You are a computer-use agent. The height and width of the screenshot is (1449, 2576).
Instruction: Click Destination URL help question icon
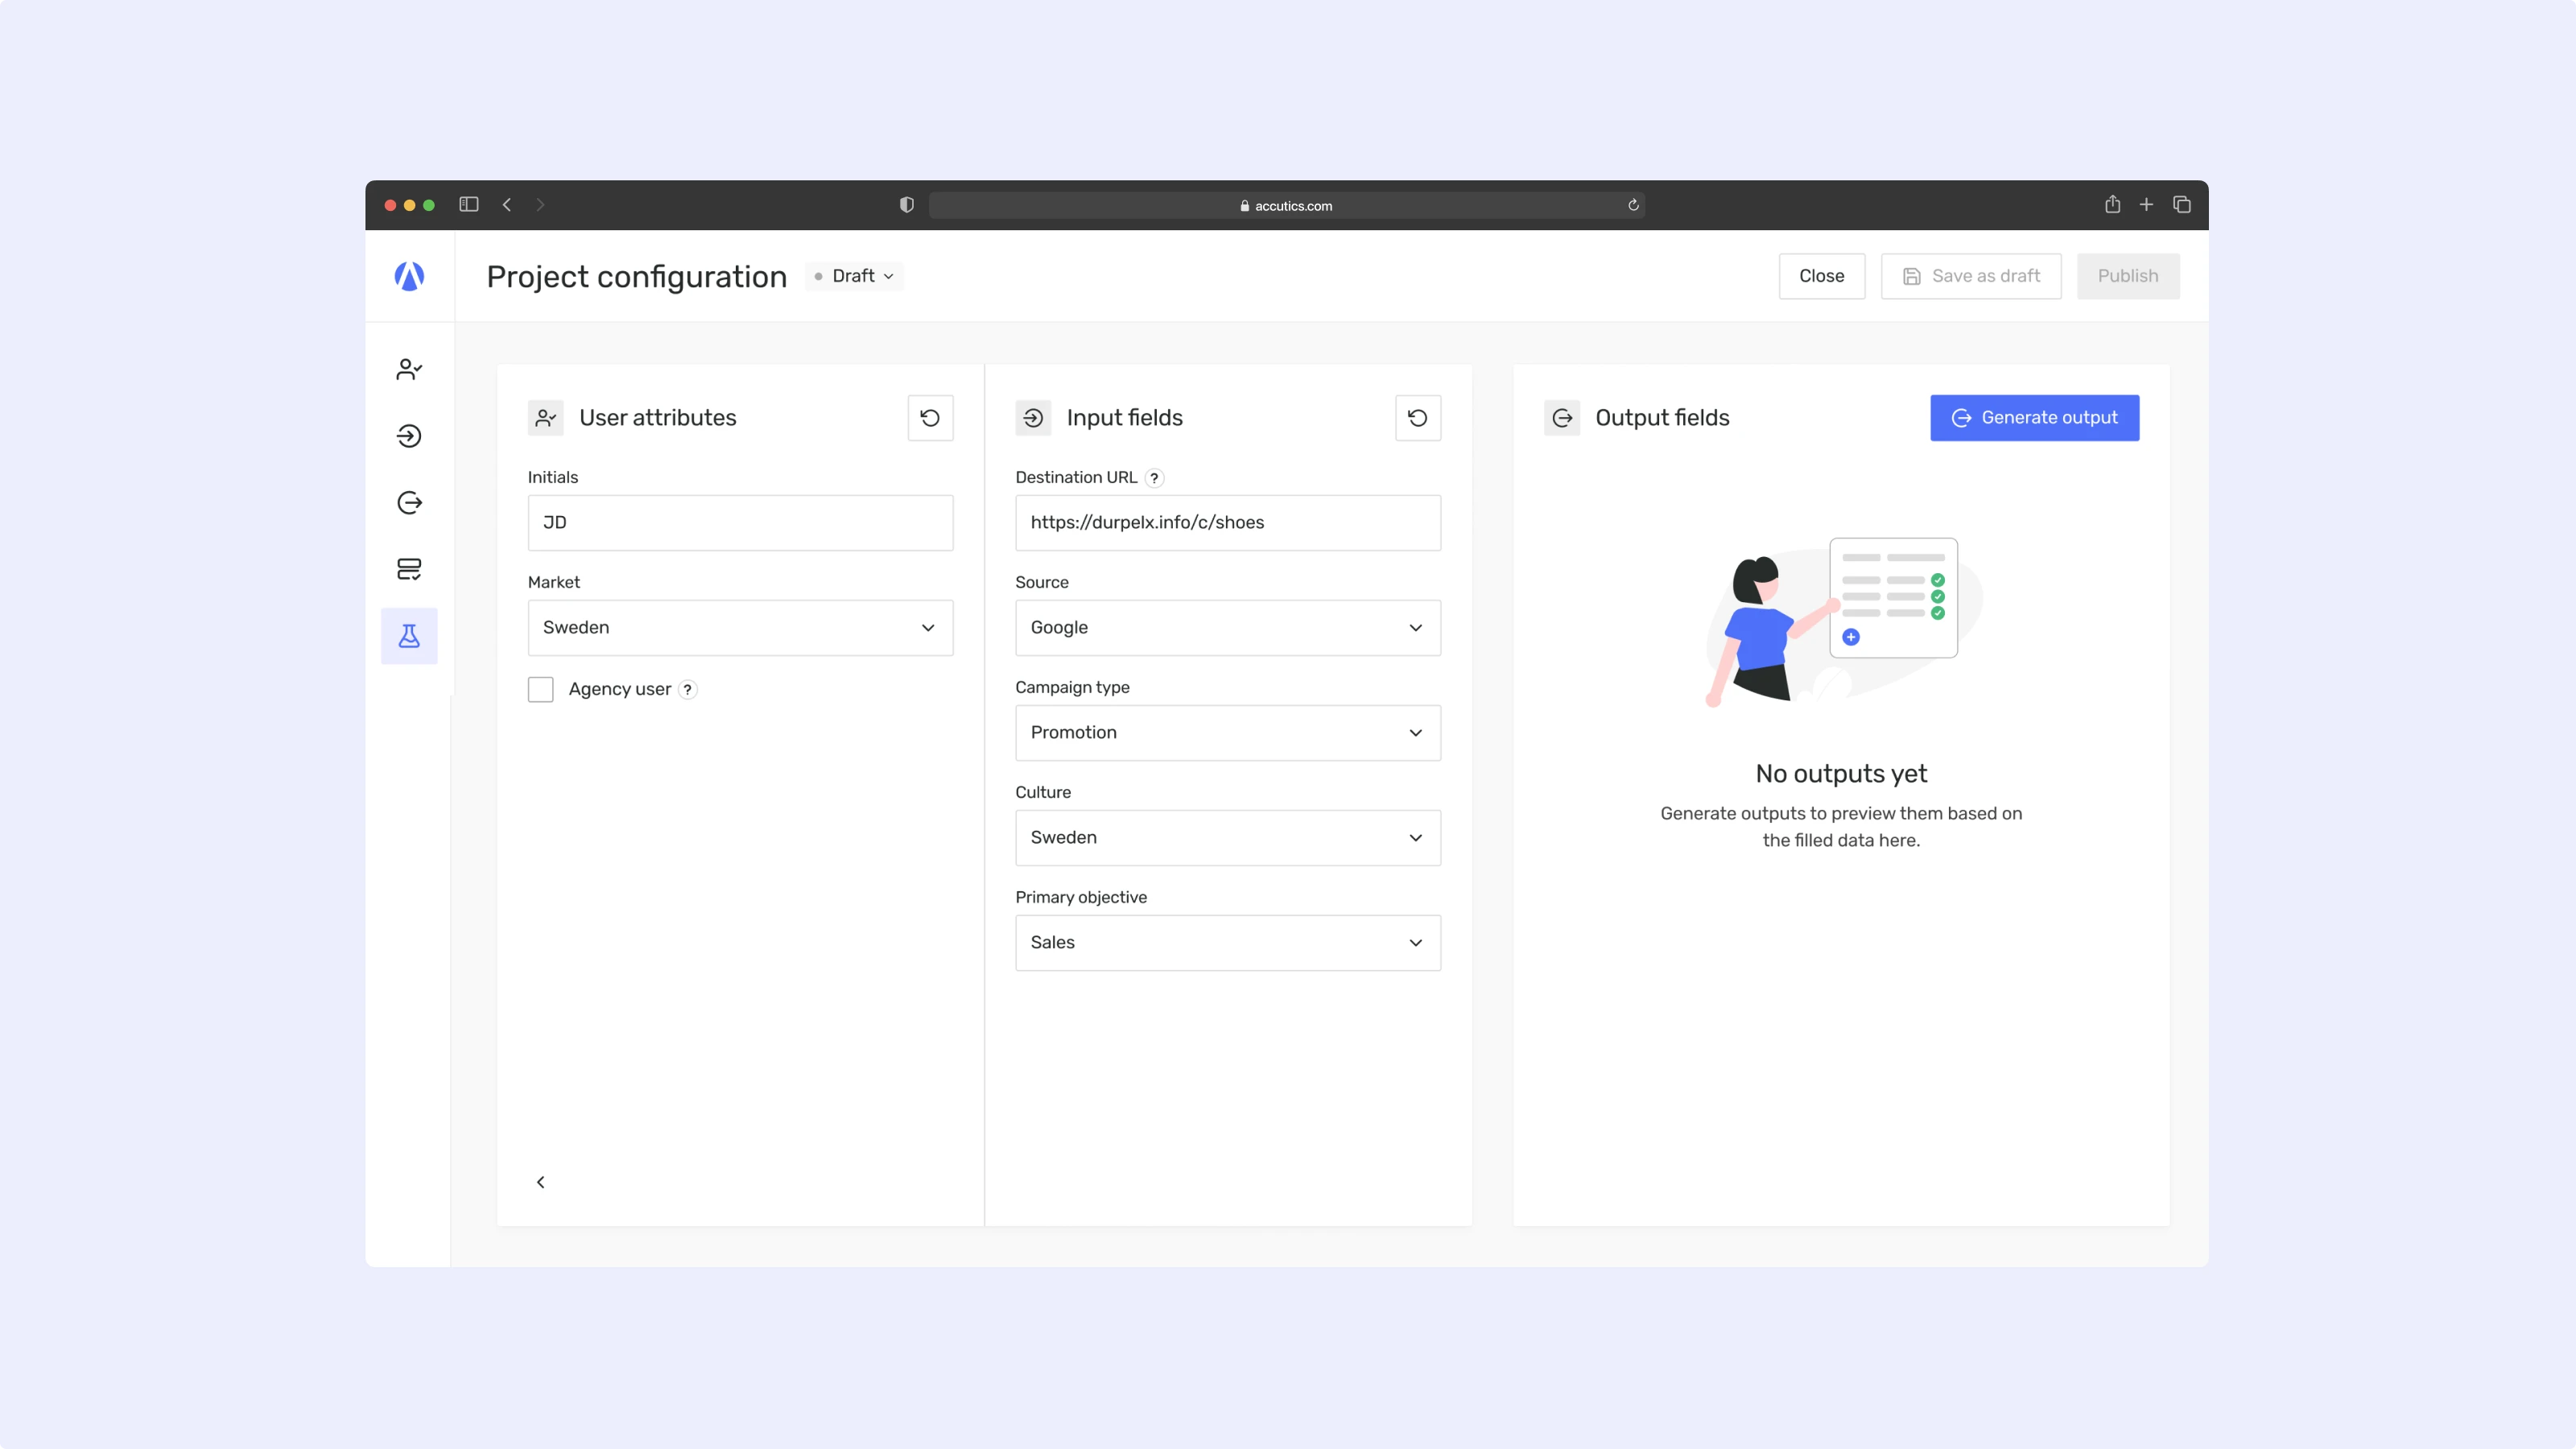(1154, 478)
